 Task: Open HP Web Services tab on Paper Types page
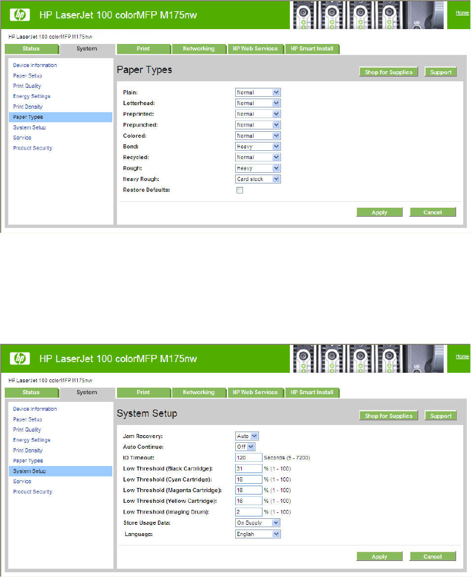click(x=255, y=49)
